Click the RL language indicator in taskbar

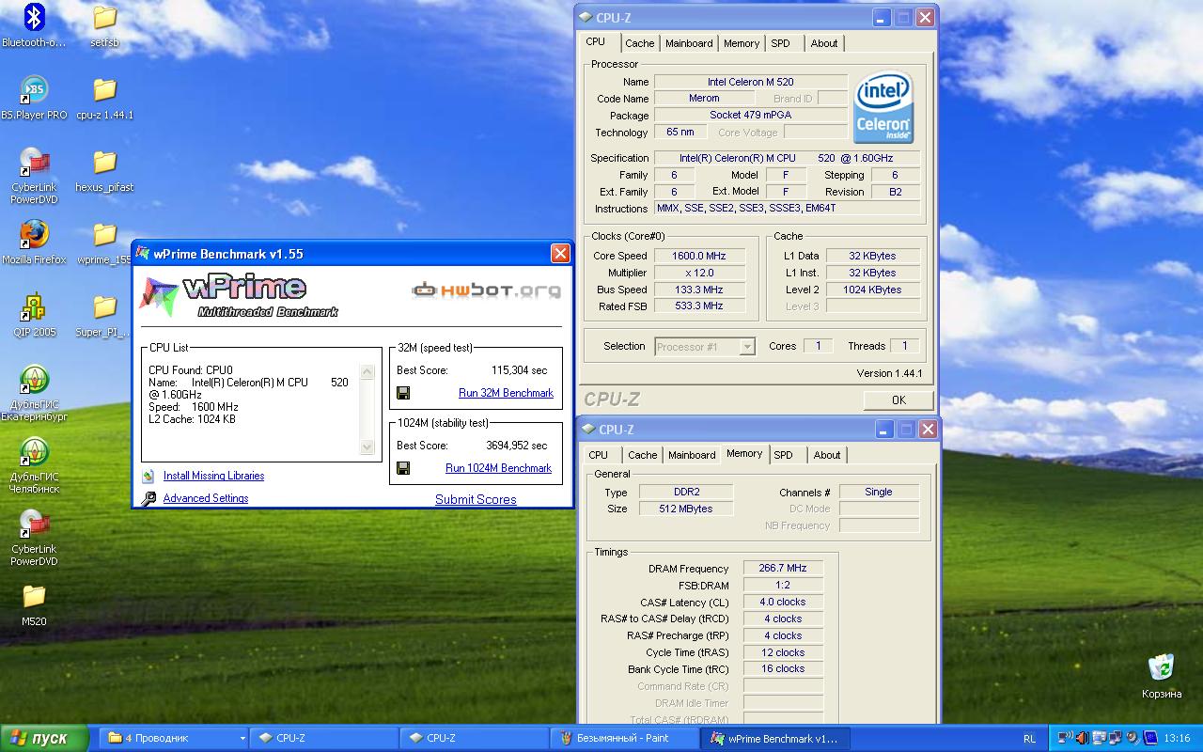(x=1030, y=739)
